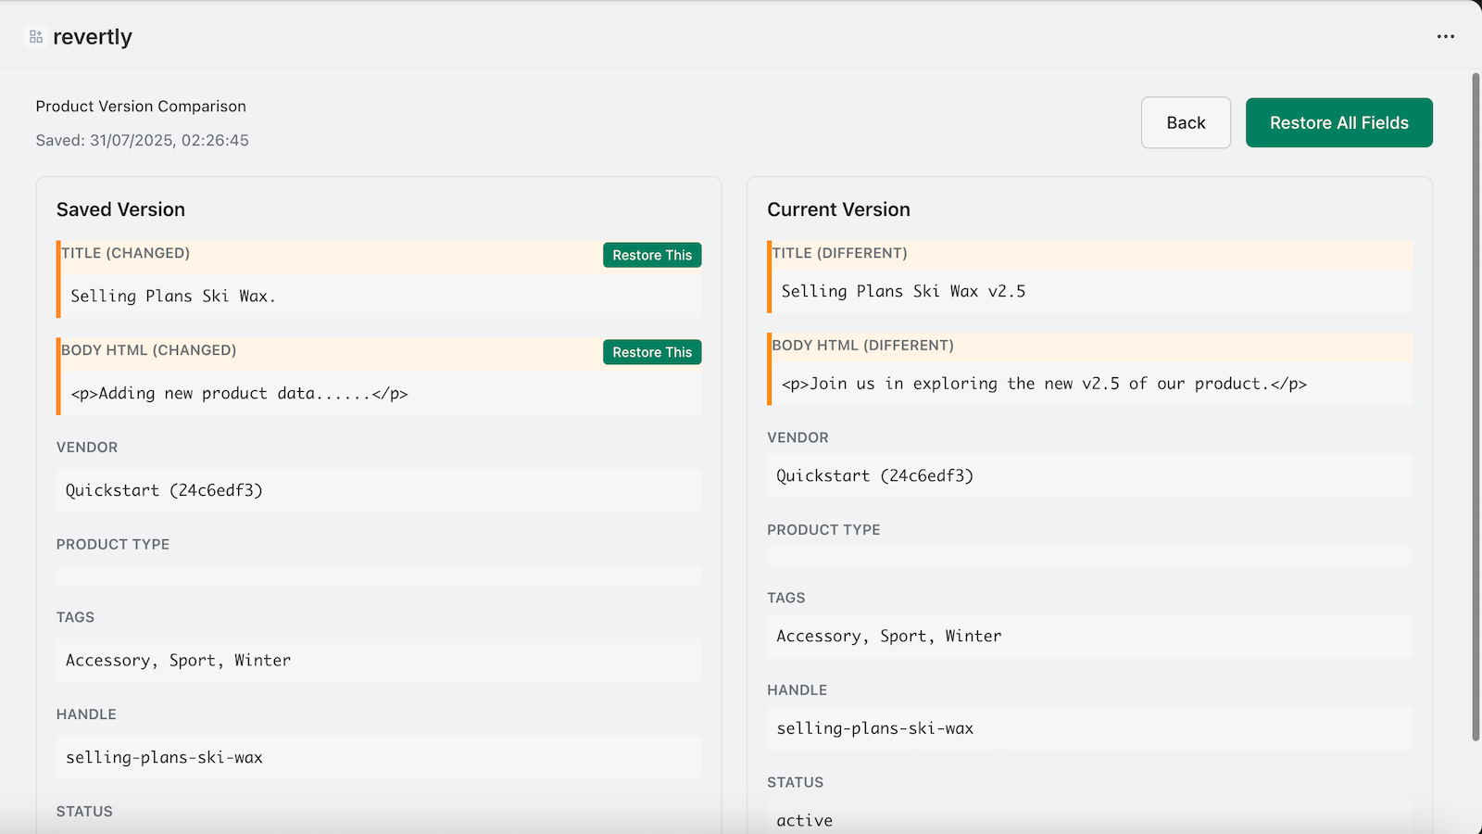
Task: Click the Current Version handle value
Action: 874,728
